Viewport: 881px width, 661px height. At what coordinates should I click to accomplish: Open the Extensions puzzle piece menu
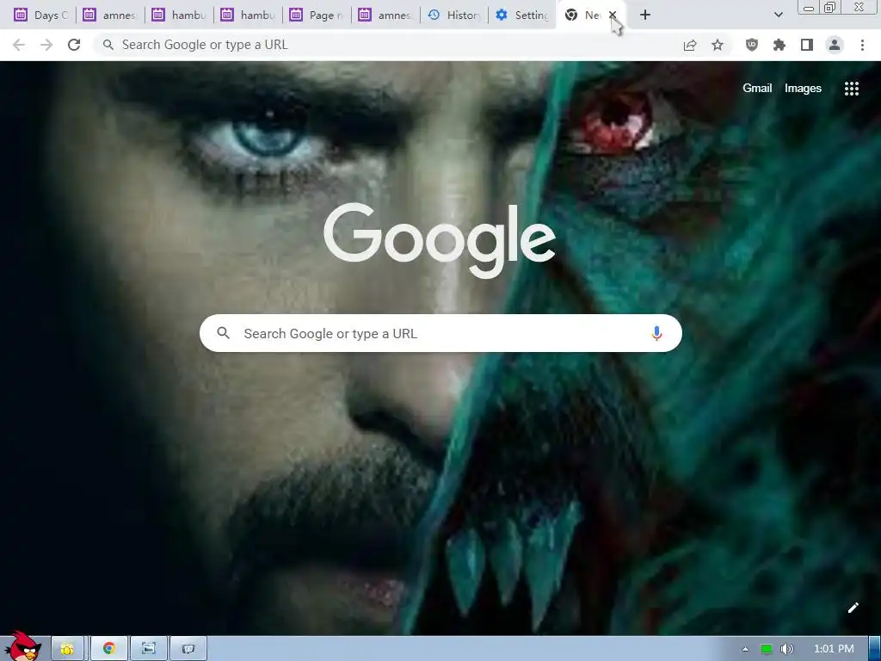[x=779, y=45]
